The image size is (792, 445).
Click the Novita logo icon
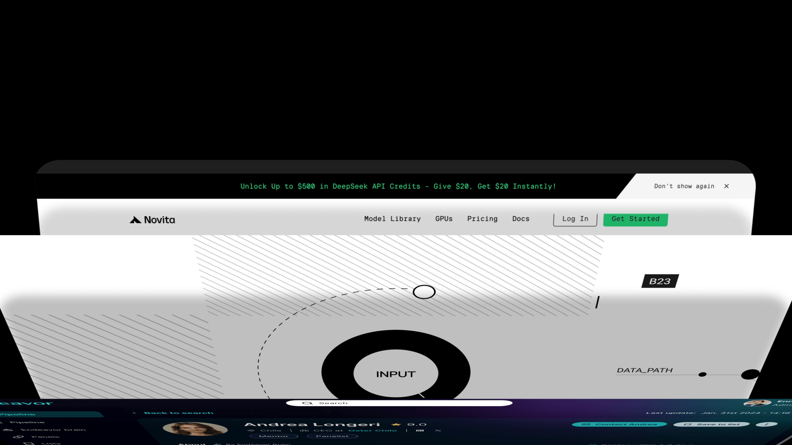[x=135, y=220]
